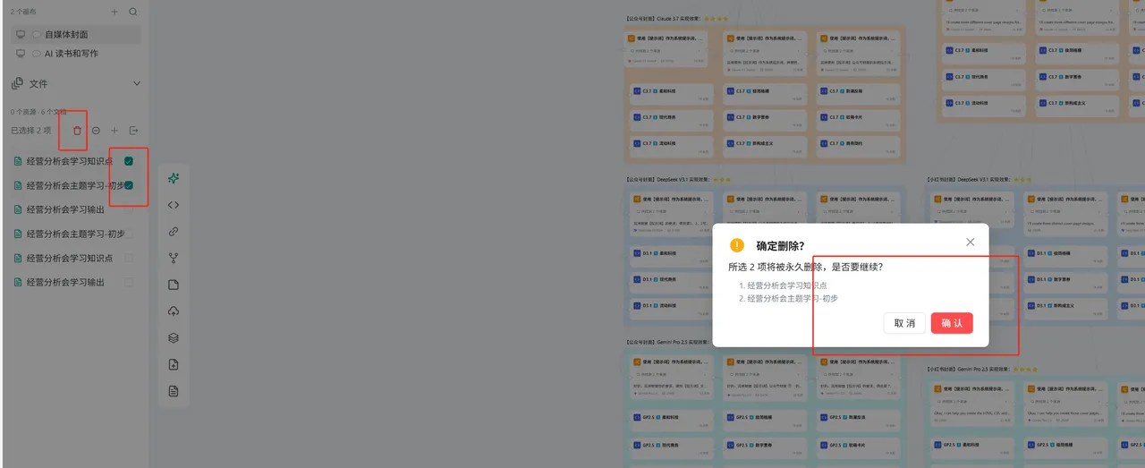Click list item 2. 经营分析会主题学习-初步 in dialog
This screenshot has height=468, width=1145.
(x=788, y=299)
